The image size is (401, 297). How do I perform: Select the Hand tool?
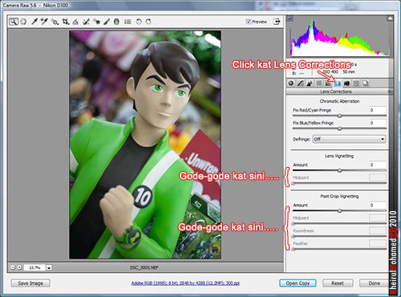tap(24, 22)
